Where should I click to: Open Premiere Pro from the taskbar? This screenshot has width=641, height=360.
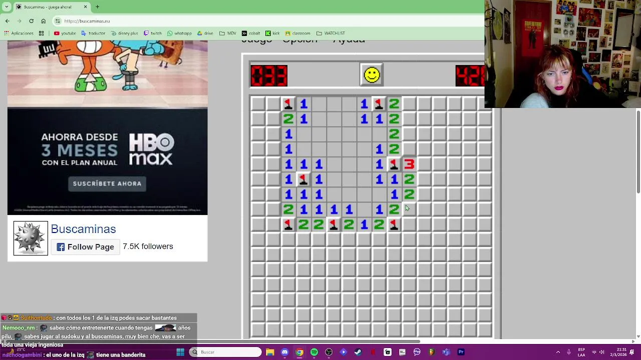(461, 352)
